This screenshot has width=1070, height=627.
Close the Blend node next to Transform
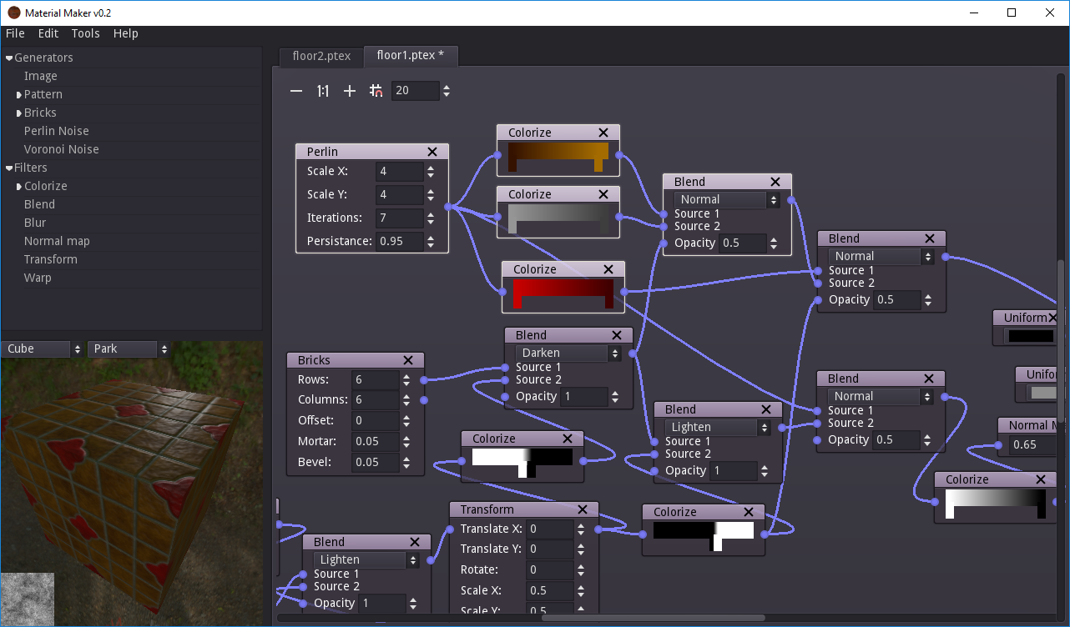pyautogui.click(x=415, y=542)
